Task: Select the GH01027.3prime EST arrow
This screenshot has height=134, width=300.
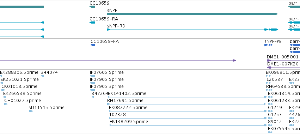Action: tap(6, 104)
